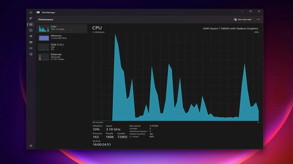Minimize the Task Manager window

(241, 11)
